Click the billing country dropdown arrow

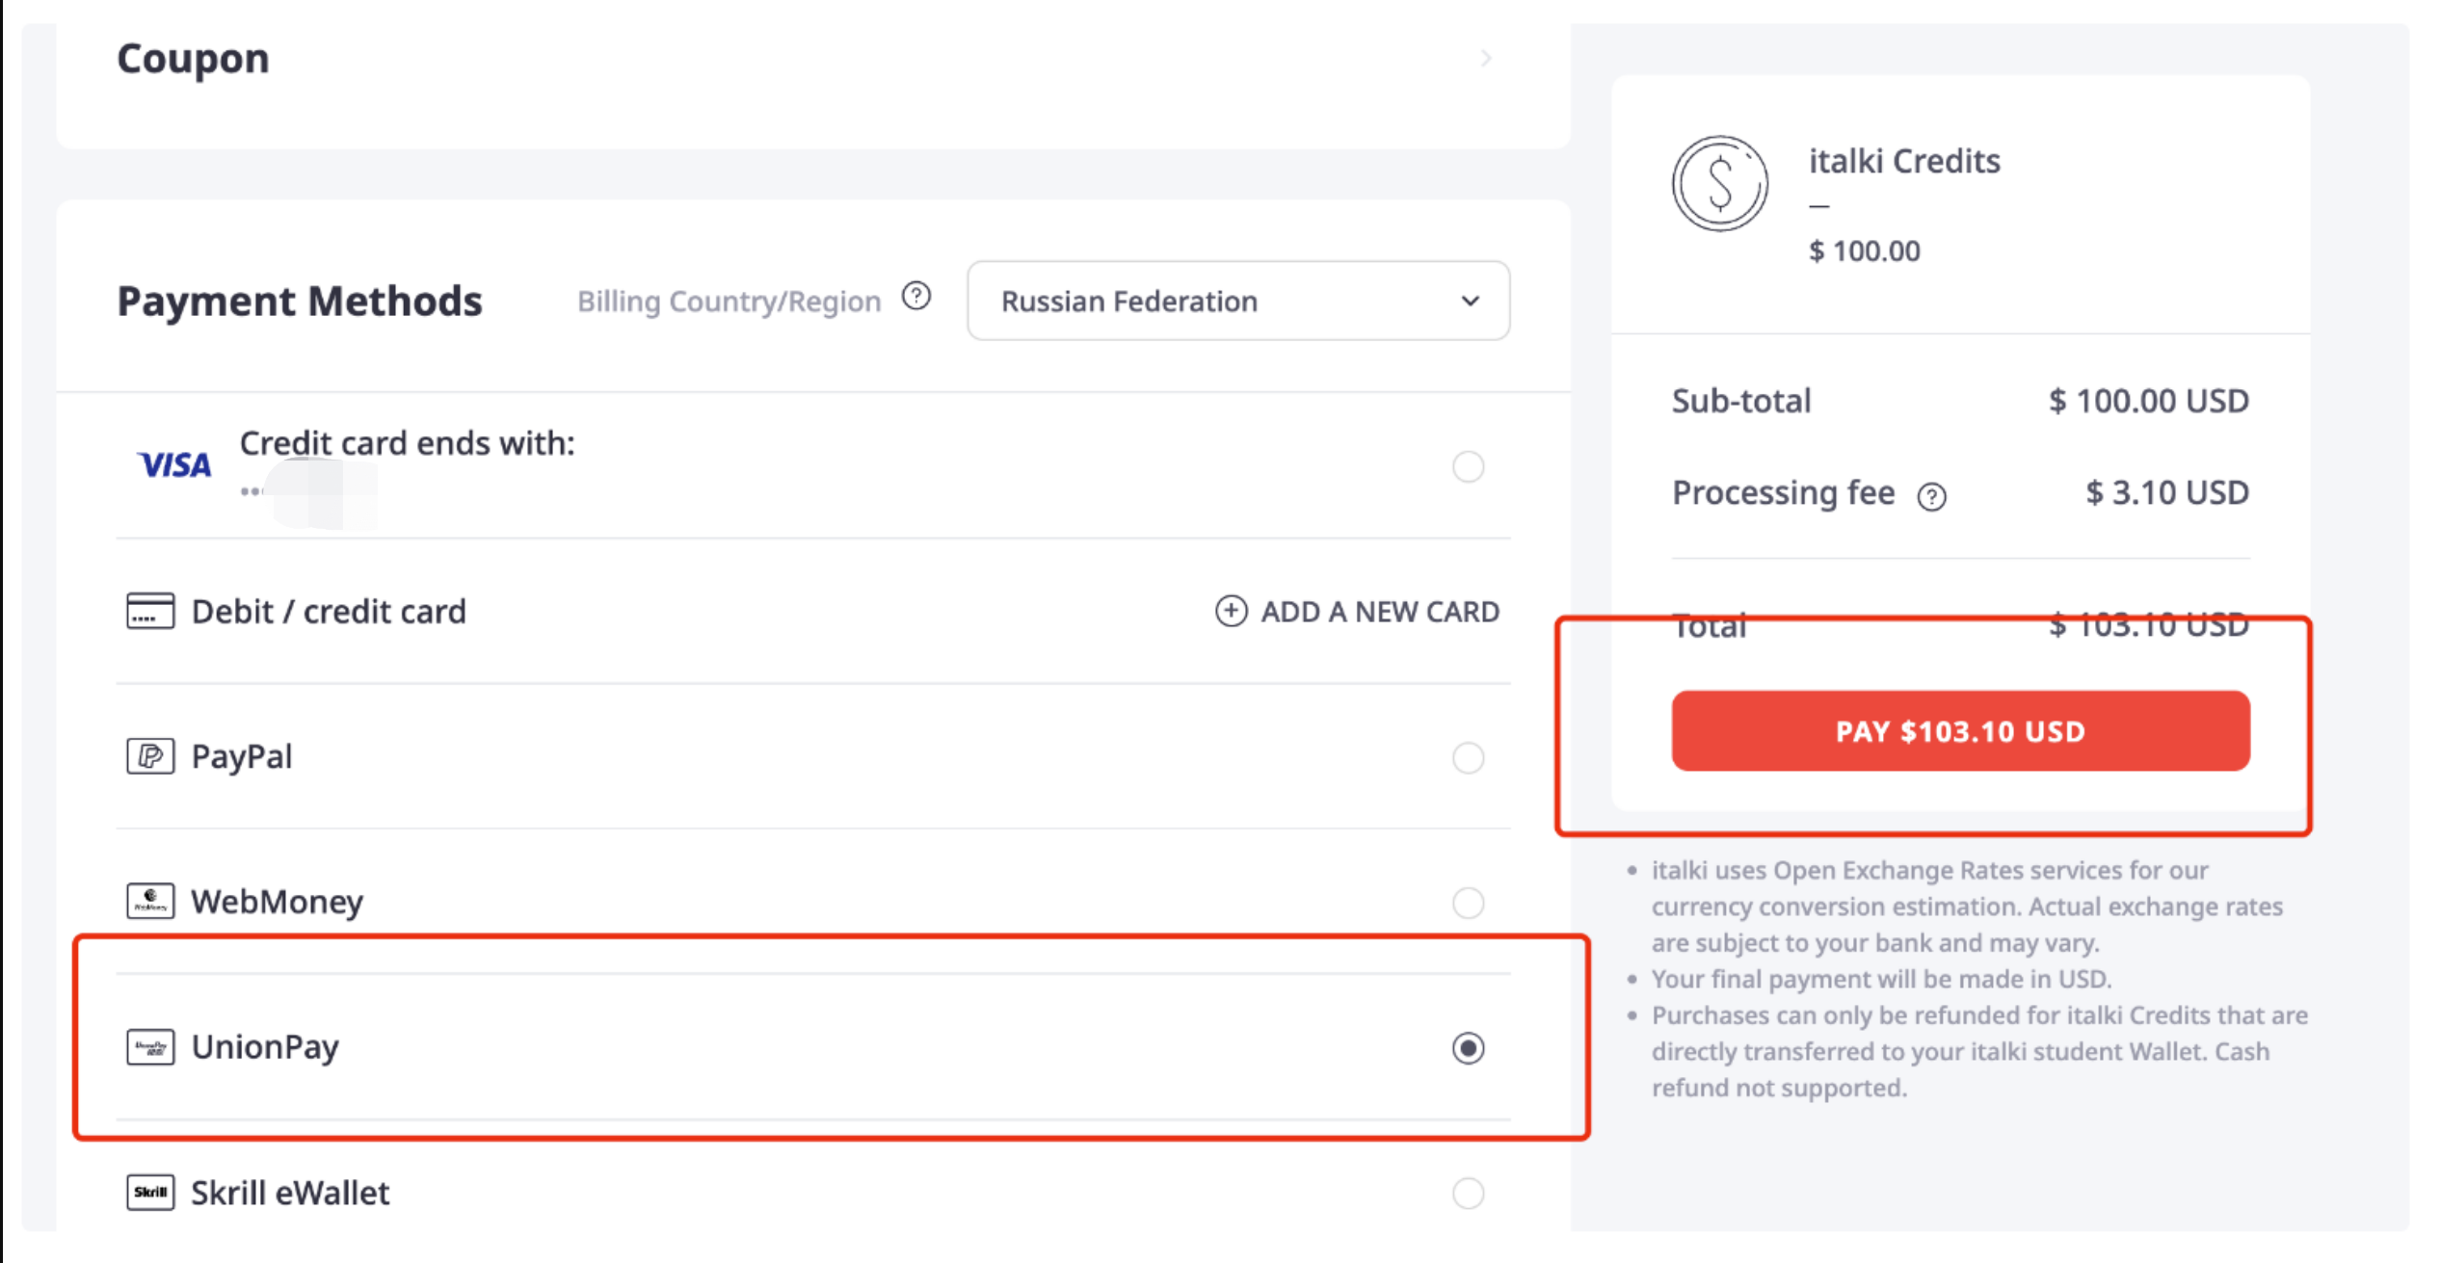pyautogui.click(x=1470, y=301)
